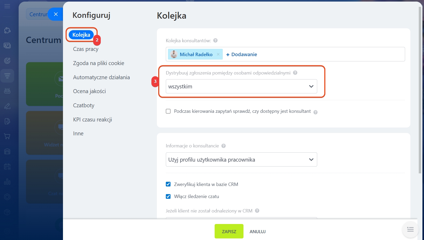Disable Włącz śledzenie czatu checkbox

[168, 196]
